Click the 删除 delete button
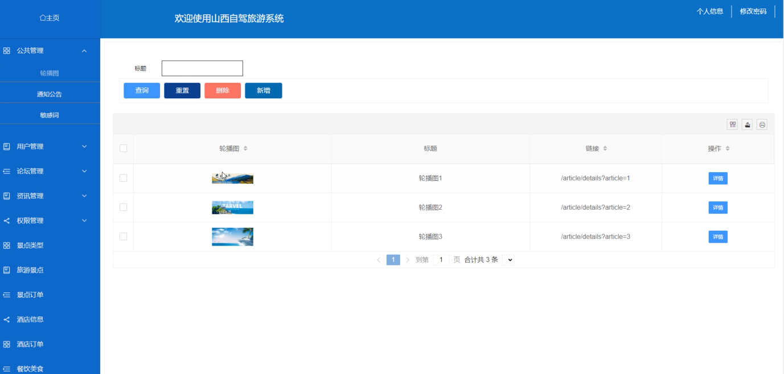784x374 pixels. [223, 91]
